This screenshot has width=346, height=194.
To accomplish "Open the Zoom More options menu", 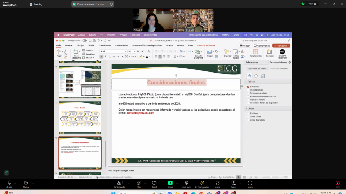I will tap(250, 184).
